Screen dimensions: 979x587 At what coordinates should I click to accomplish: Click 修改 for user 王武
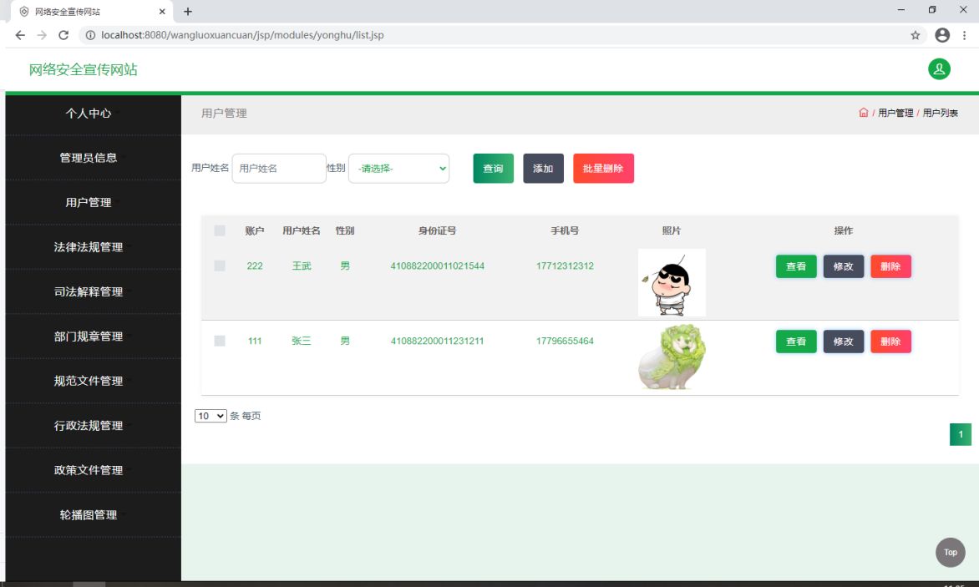844,266
